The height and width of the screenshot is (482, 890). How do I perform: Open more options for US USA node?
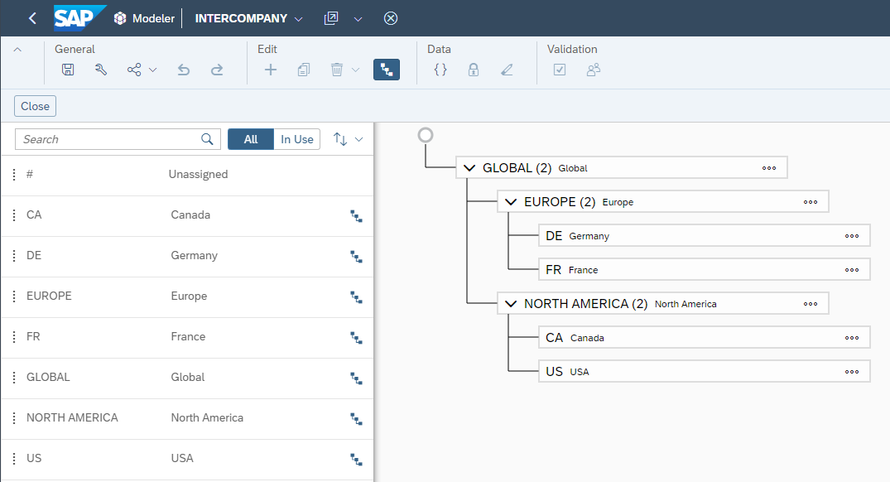pos(852,372)
